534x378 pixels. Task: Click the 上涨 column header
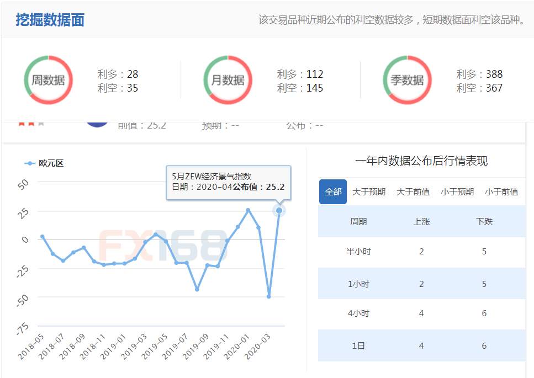[x=421, y=221]
